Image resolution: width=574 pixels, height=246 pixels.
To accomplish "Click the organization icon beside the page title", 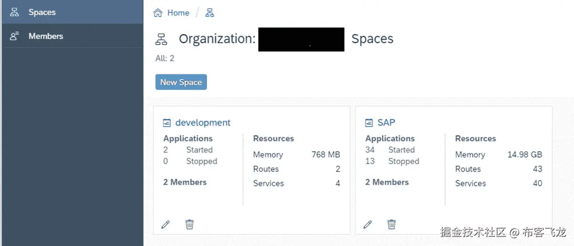I will pyautogui.click(x=162, y=39).
